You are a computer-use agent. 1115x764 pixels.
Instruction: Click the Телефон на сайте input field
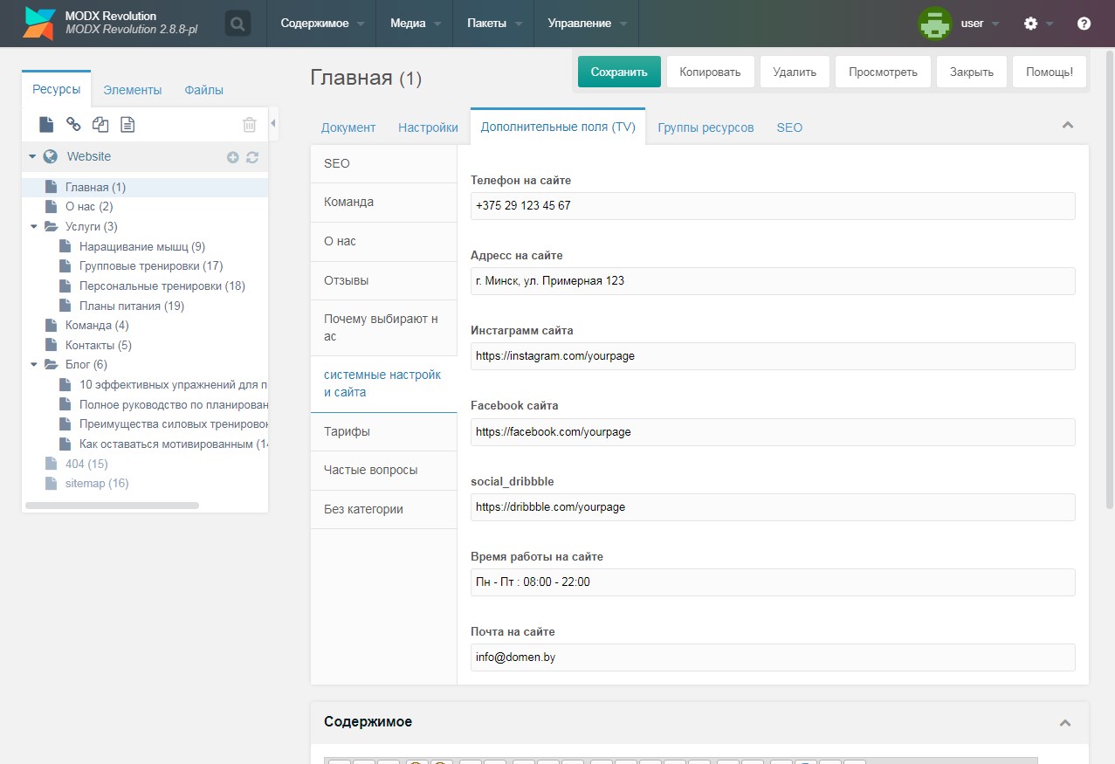pos(772,206)
